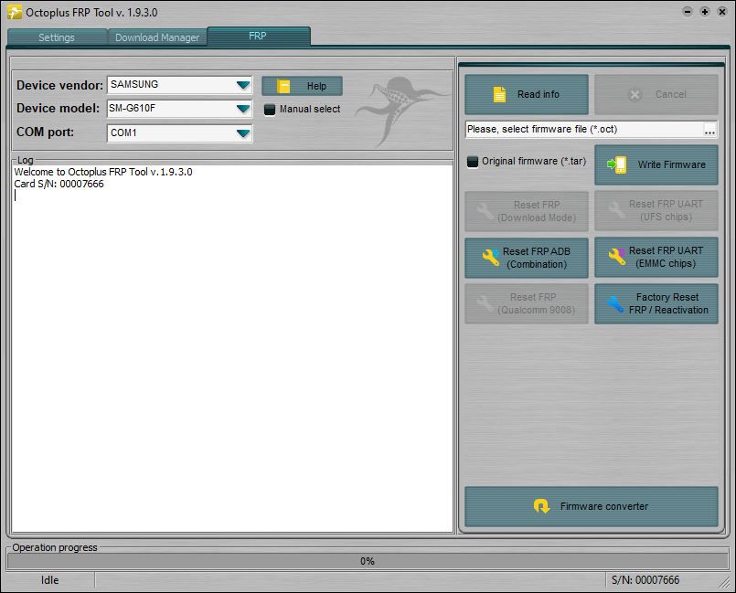Click the window resize grip in status bar
Viewport: 736px width, 593px height.
click(725, 582)
